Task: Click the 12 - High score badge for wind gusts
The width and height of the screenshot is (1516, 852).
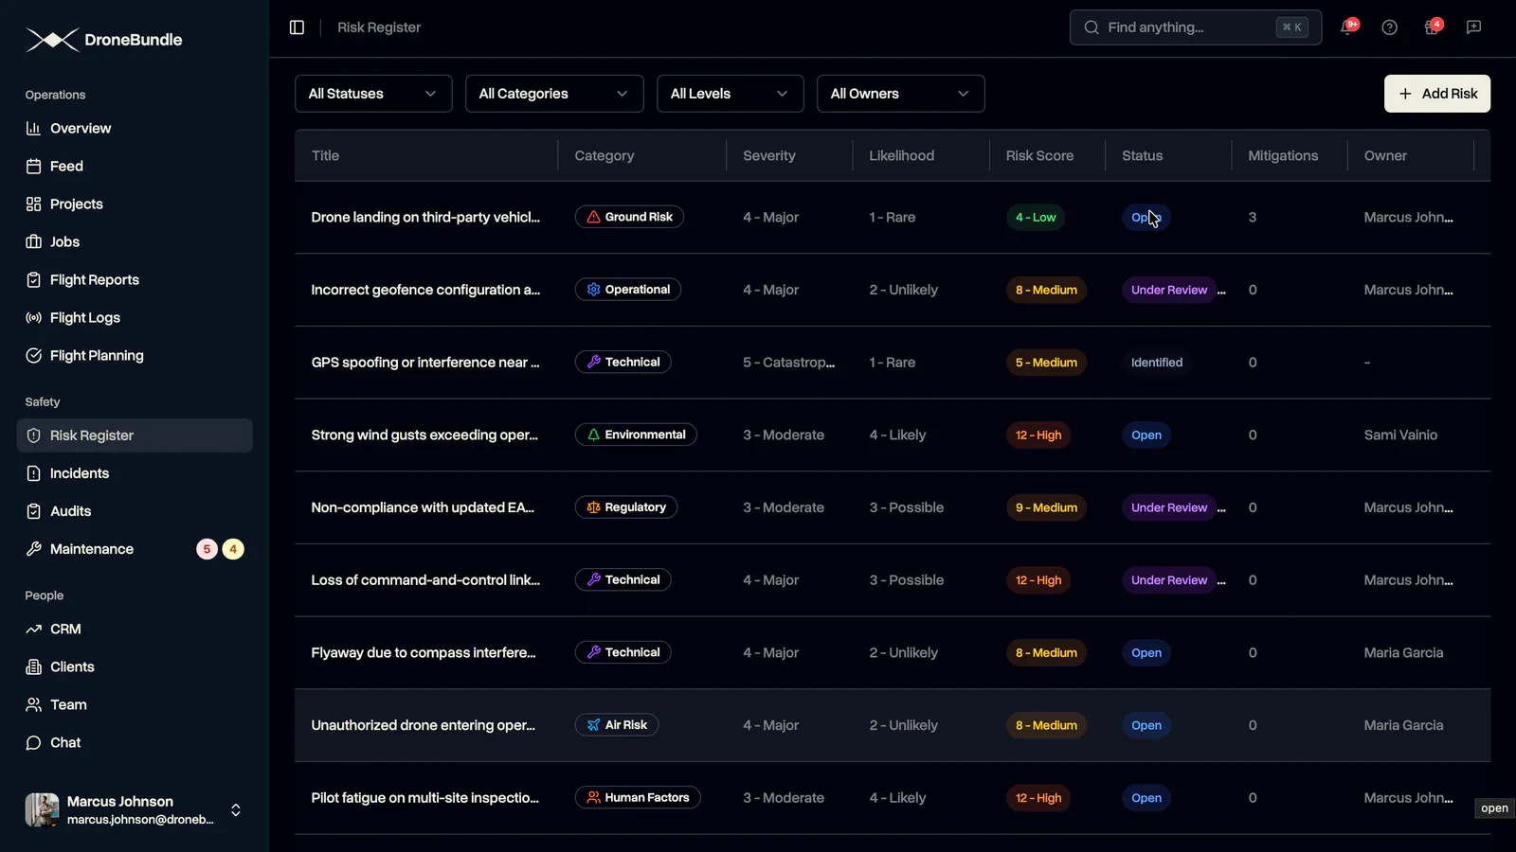Action: (x=1038, y=435)
